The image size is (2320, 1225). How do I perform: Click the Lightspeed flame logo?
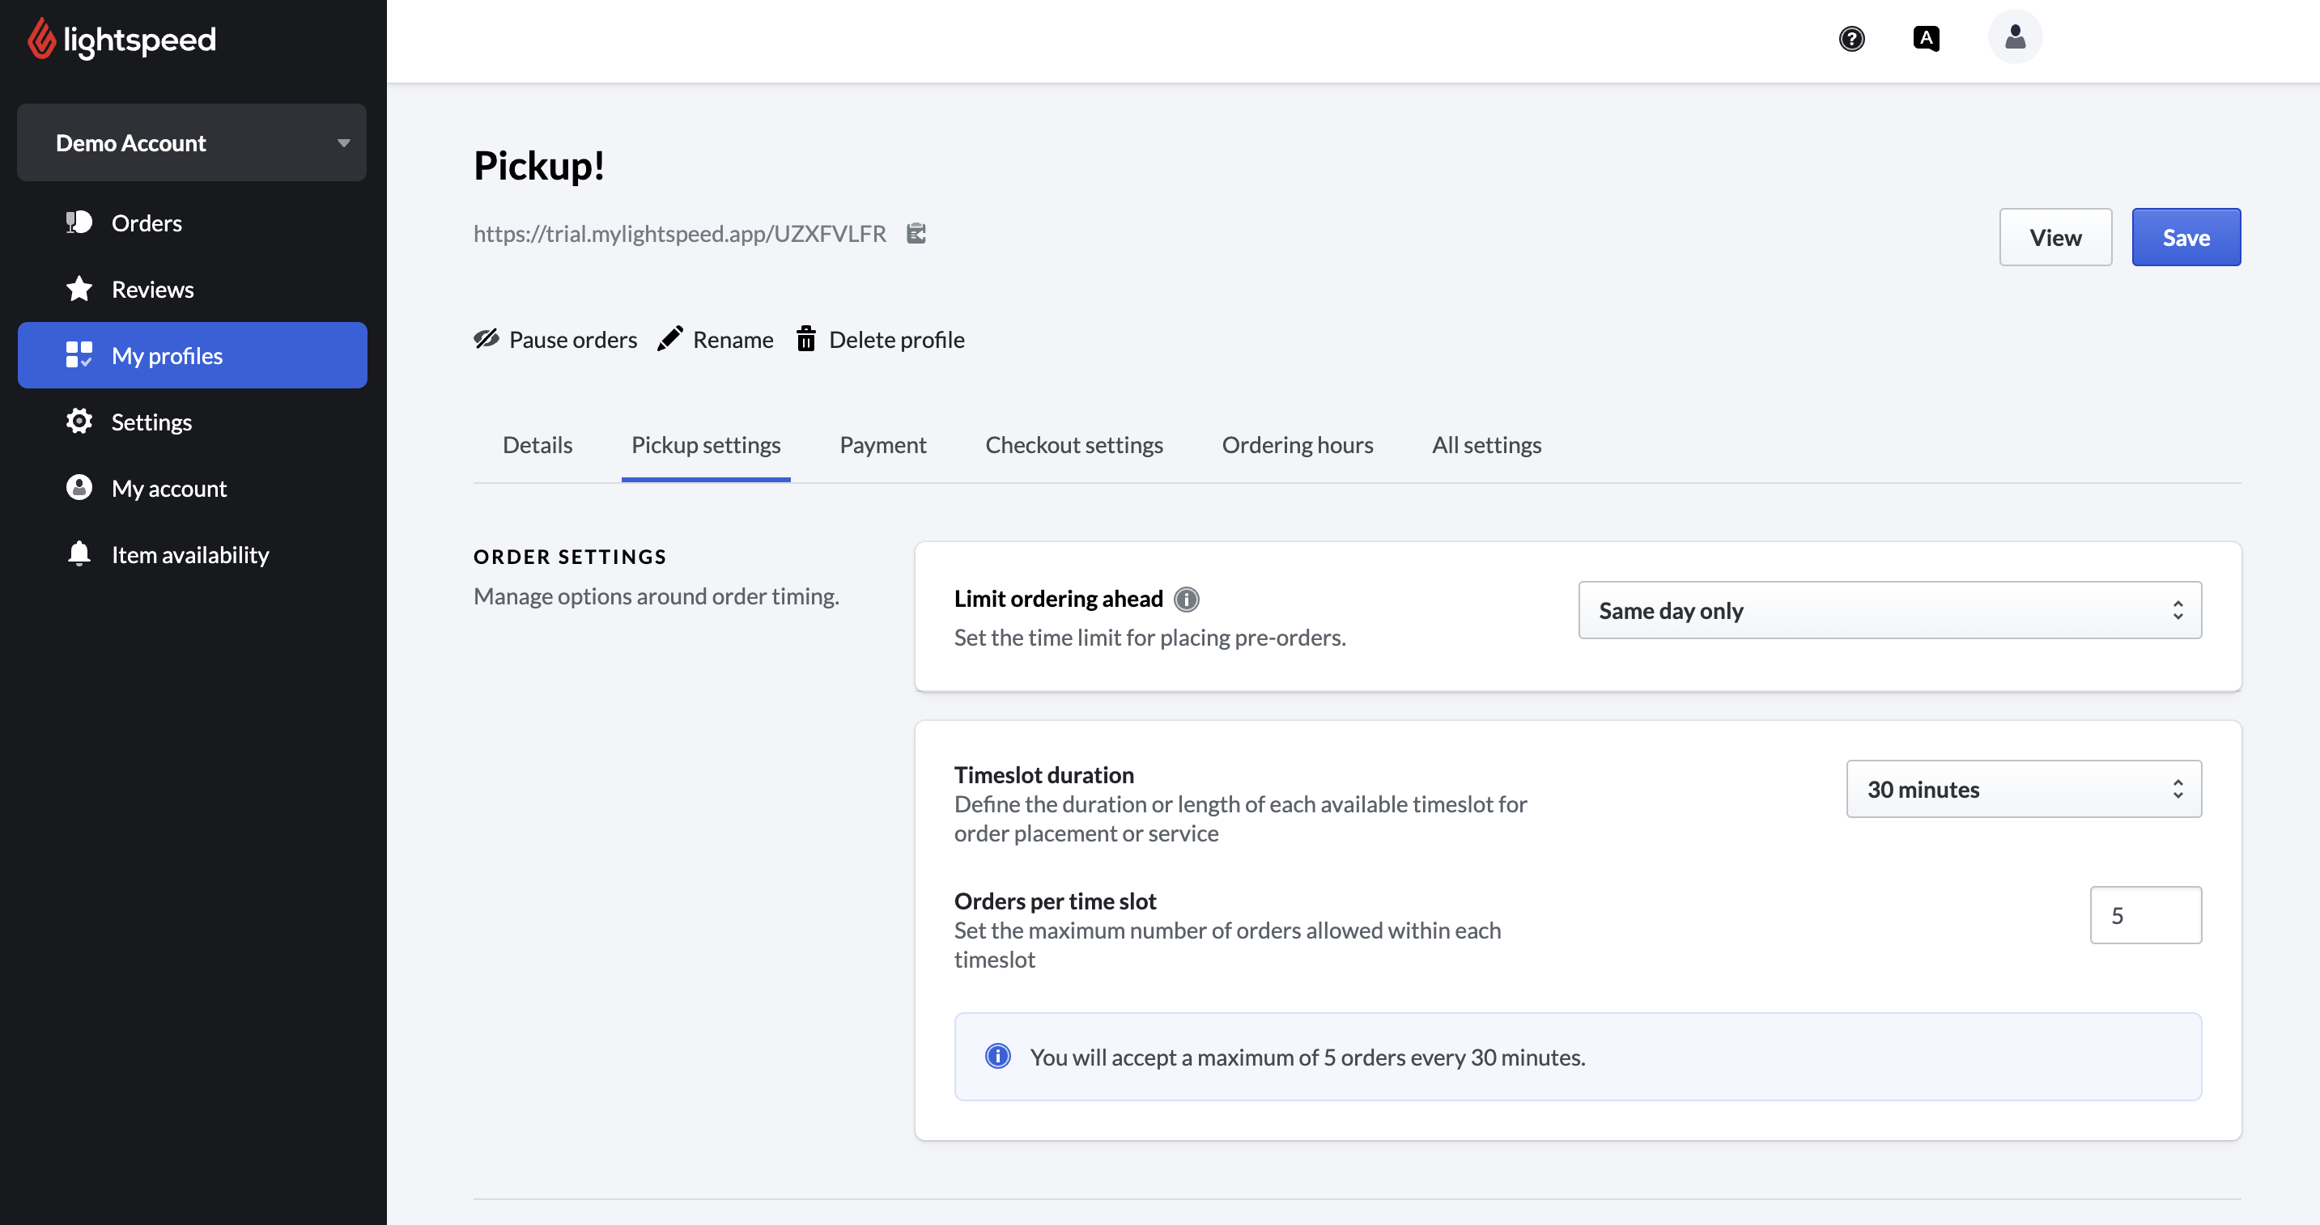(41, 40)
